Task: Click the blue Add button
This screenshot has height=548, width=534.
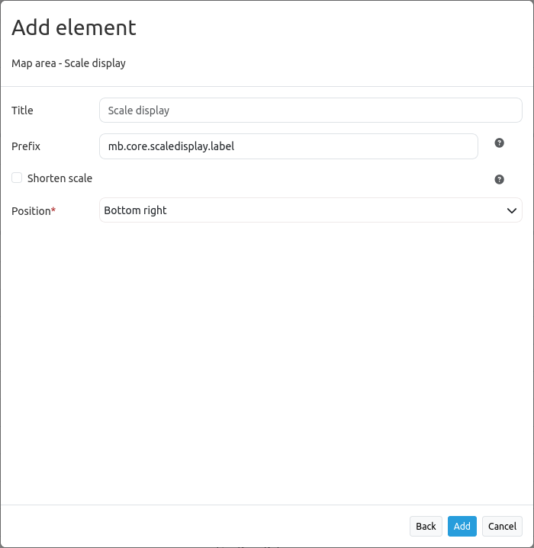Action: tap(462, 526)
